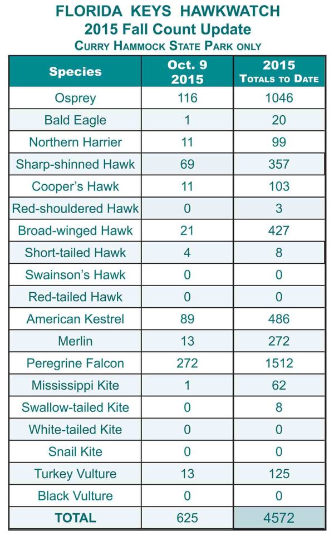Click the Red-shouldered Hawk row label
Viewport: 334px width, 536px height.
click(x=75, y=209)
